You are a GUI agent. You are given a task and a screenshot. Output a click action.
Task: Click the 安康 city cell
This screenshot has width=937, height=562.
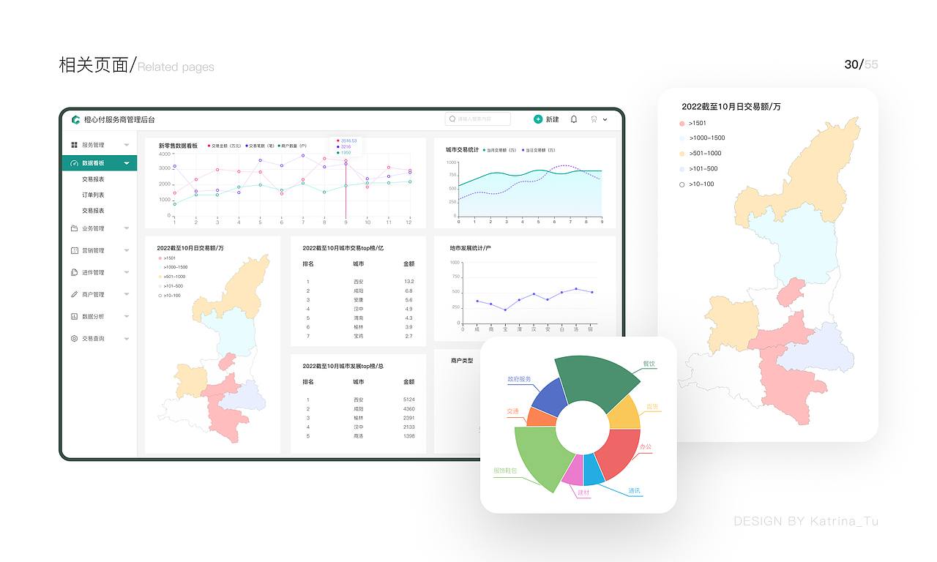tap(358, 300)
